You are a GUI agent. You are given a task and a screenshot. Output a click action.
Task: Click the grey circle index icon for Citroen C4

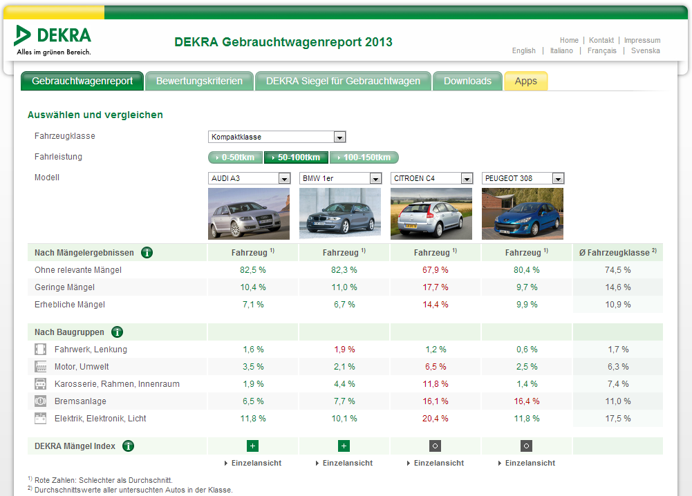pos(435,446)
